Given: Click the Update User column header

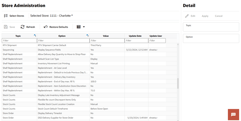Looking at the screenshot, I should (x=156, y=36).
